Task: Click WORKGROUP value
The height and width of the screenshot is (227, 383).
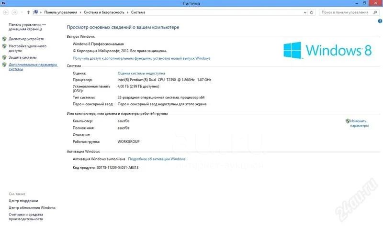Action: [x=128, y=141]
